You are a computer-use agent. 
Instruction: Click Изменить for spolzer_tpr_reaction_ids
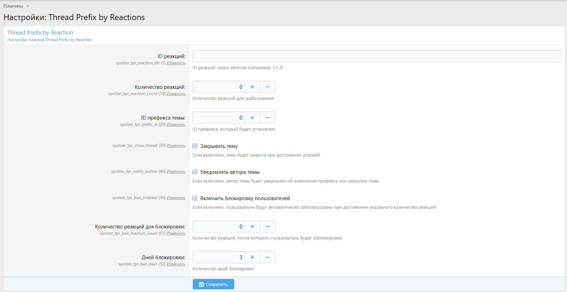click(176, 63)
